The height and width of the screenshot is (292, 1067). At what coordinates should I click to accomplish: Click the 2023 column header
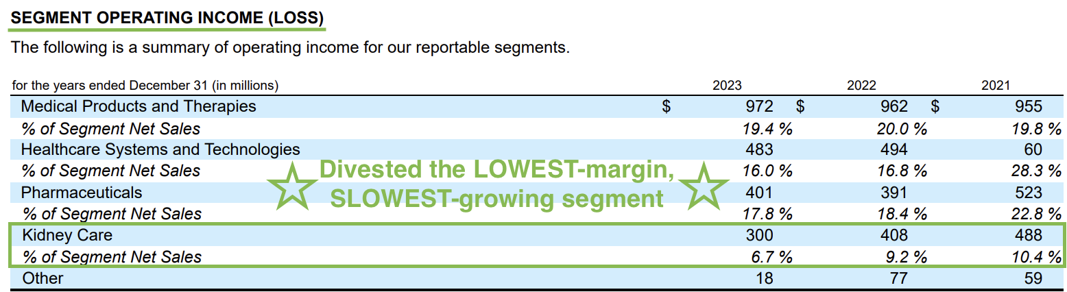point(727,86)
